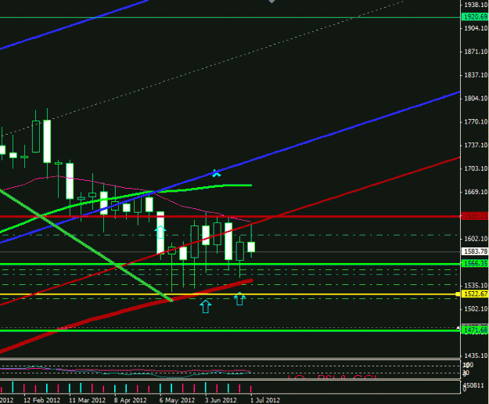Click the white 1583.78 current price label

pyautogui.click(x=475, y=251)
